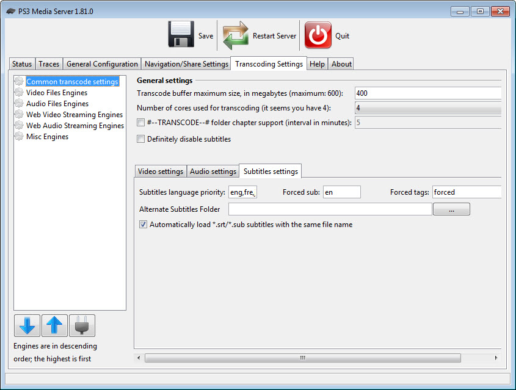Select Audio Files Engines in tree
516x390 pixels.
point(57,103)
